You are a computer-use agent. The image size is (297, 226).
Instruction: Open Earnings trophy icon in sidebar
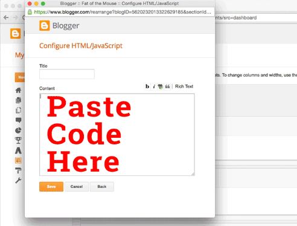[x=18, y=140]
